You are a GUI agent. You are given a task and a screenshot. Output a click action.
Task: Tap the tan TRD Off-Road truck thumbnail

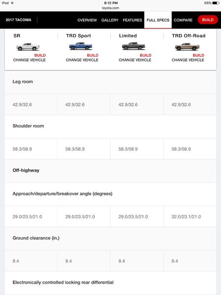187,47
